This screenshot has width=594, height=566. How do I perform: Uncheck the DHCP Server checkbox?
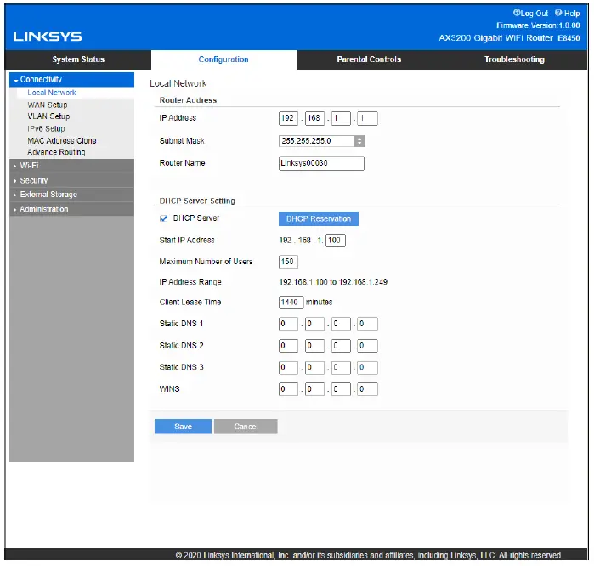(x=164, y=218)
